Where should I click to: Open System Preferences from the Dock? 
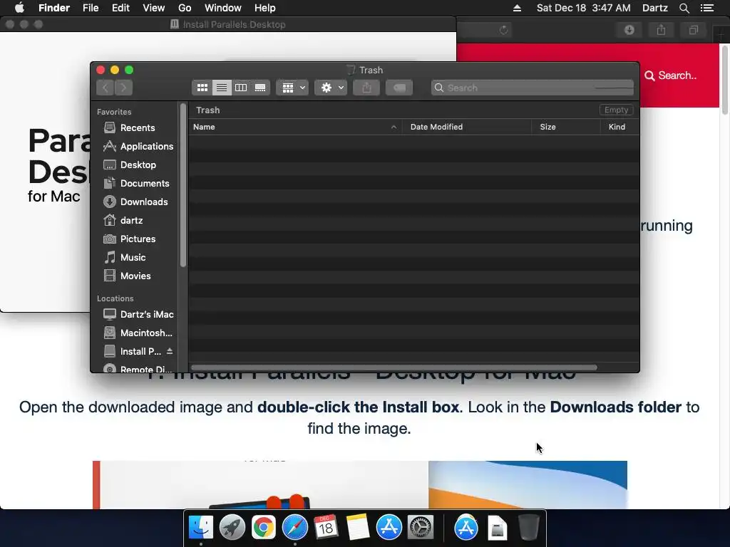(x=421, y=528)
